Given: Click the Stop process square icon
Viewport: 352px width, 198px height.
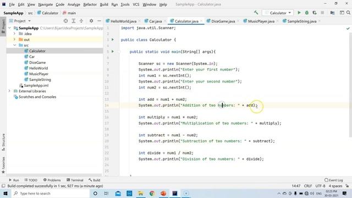Looking at the screenshot, I should pyautogui.click(x=322, y=13).
